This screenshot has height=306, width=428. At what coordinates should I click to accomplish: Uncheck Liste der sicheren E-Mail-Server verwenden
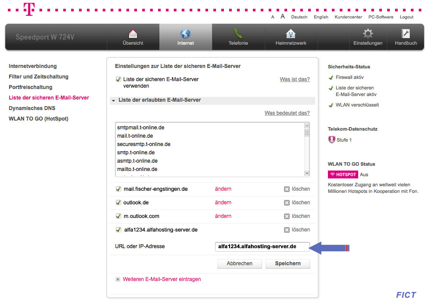point(118,79)
